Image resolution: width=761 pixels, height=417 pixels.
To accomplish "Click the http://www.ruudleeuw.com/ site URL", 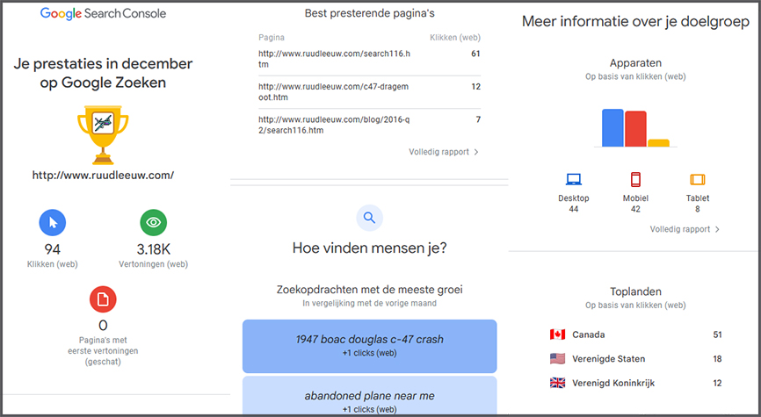I will (x=103, y=176).
